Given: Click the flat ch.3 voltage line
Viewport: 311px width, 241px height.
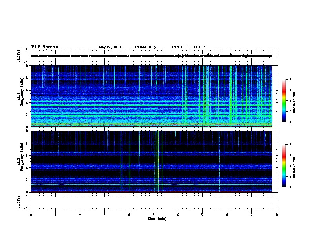Looking at the screenshot, I should (x=151, y=202).
